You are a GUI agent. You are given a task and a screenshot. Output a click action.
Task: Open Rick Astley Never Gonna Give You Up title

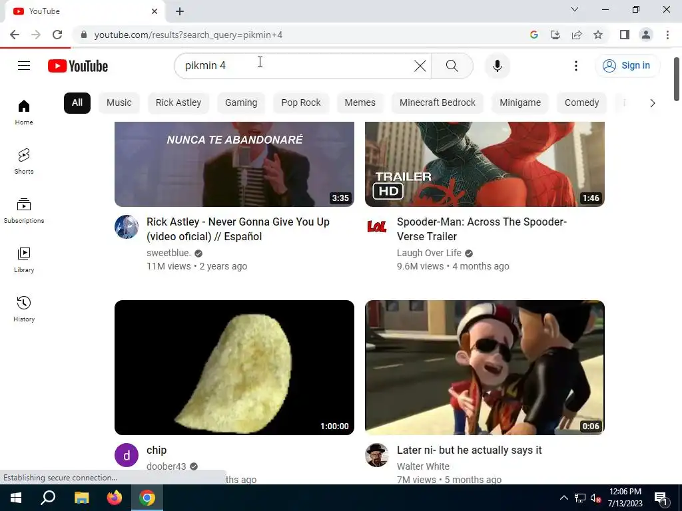[x=238, y=229]
